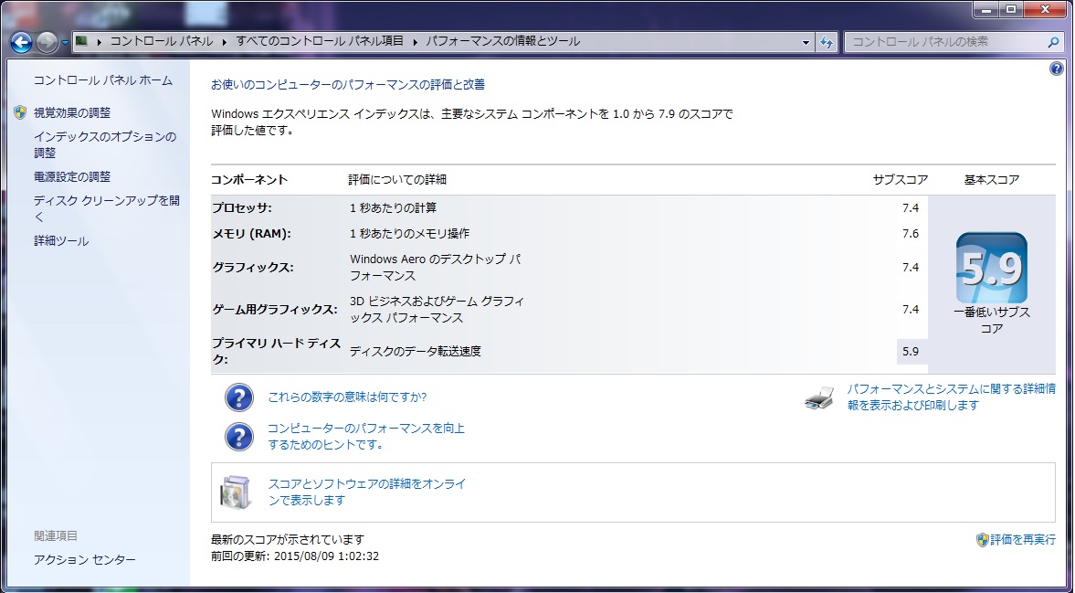Select コントロール パネル in the address bar
The height and width of the screenshot is (593, 1075).
[x=162, y=41]
